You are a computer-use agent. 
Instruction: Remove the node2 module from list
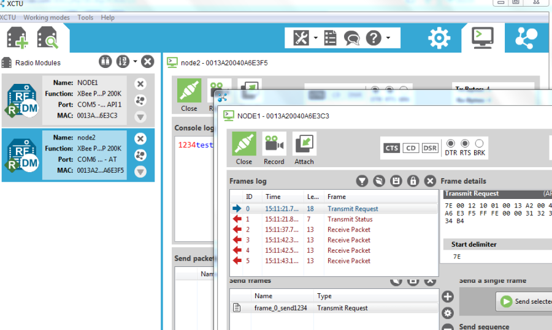[140, 139]
